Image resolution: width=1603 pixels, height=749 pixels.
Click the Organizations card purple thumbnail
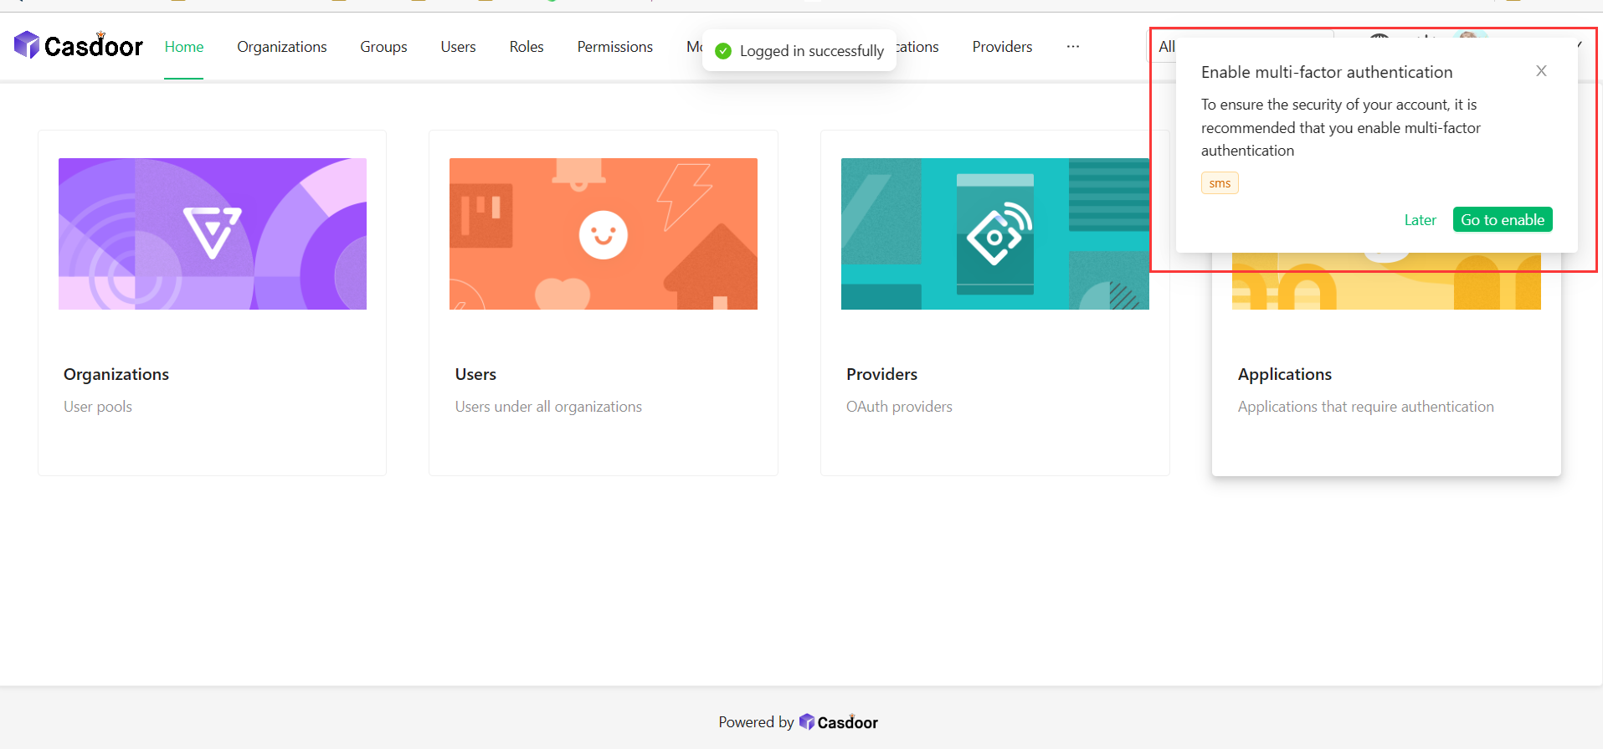pyautogui.click(x=213, y=233)
